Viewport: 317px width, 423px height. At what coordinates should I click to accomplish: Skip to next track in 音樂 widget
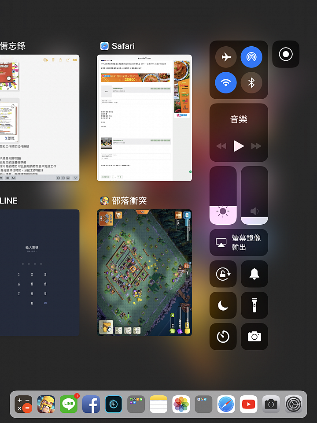coord(256,146)
